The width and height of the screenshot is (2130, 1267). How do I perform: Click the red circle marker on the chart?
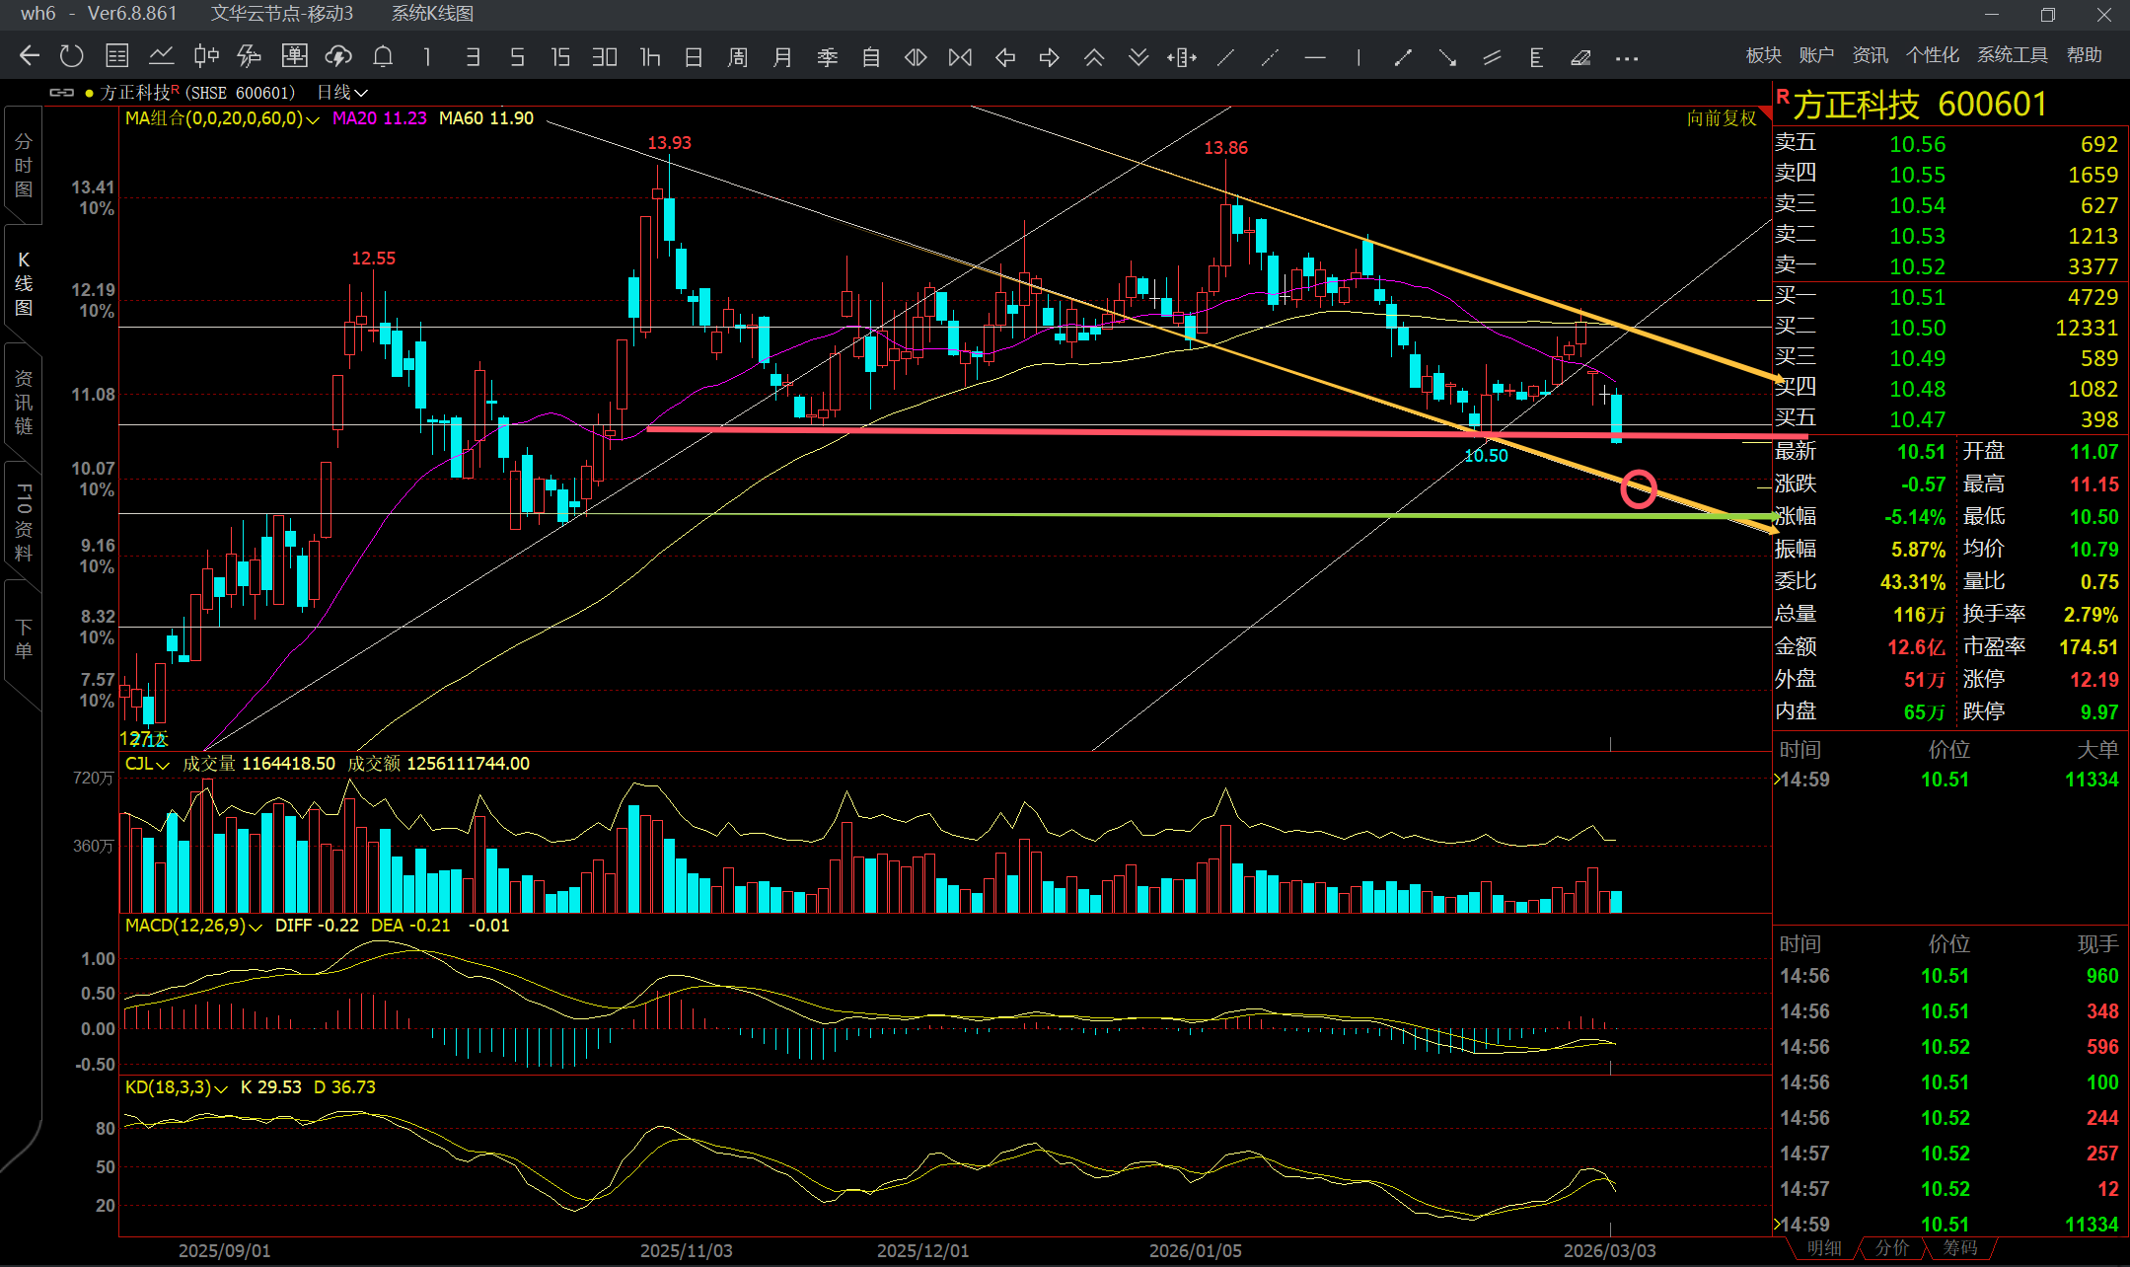1639,488
